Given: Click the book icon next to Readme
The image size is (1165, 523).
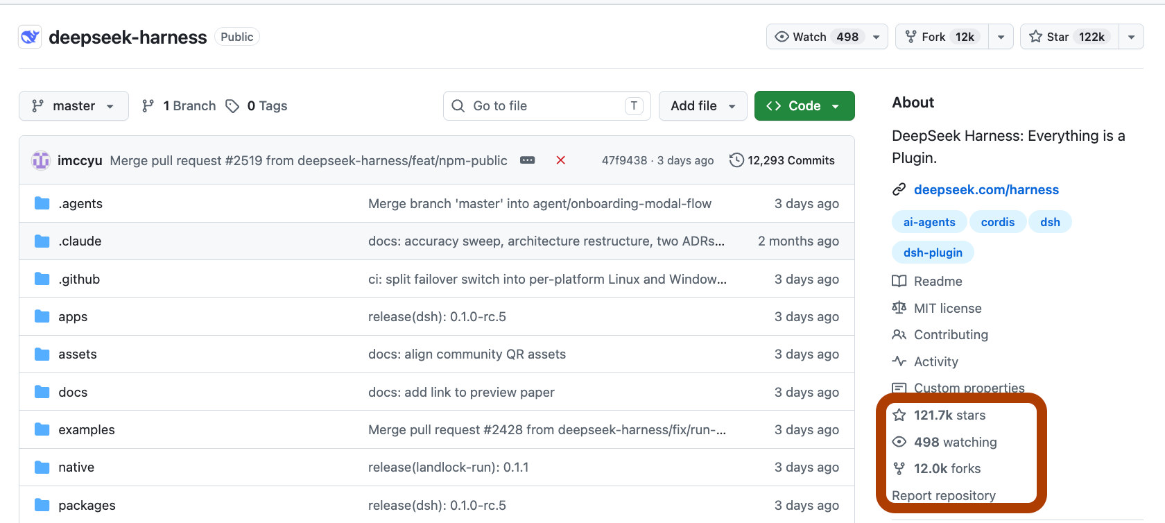Looking at the screenshot, I should tap(899, 281).
